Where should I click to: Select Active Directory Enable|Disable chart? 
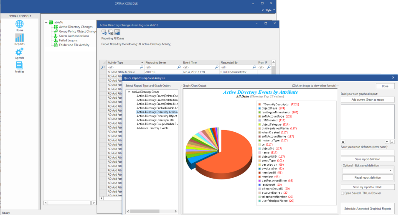[157, 108]
